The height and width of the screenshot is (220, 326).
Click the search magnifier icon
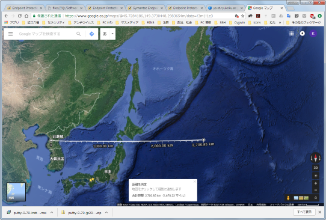click(78, 34)
